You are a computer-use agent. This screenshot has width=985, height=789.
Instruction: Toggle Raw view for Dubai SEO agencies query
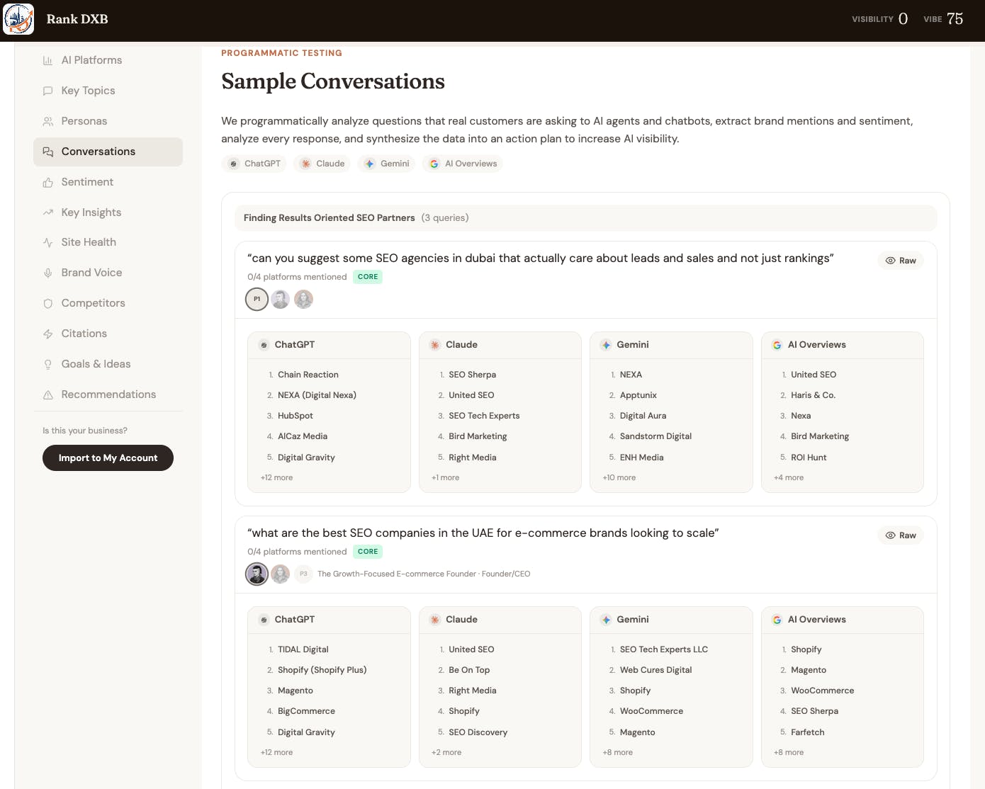(x=901, y=261)
